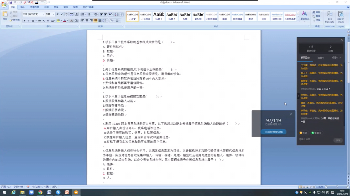This screenshot has height=196, width=350.
Task: Open the PDF工具集 ribbon tab
Action: [88, 7]
